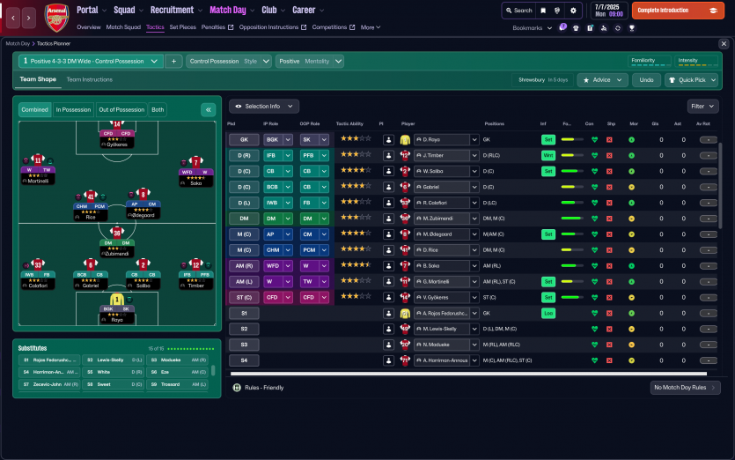Screen dimensions: 735x460
Task: Click the Search field in top bar
Action: pyautogui.click(x=518, y=11)
